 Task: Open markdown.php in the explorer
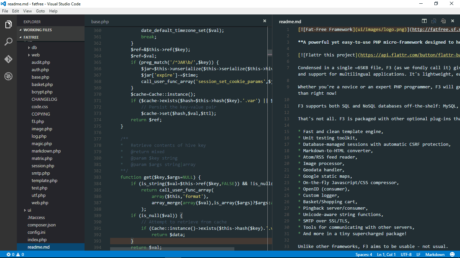pos(46,151)
